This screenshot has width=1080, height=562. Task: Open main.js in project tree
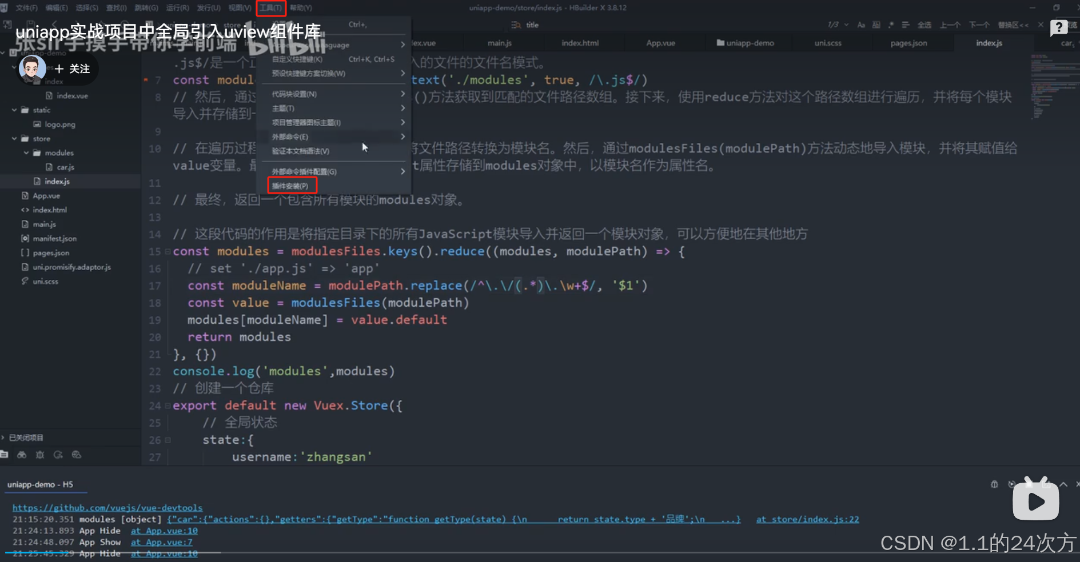(x=44, y=224)
